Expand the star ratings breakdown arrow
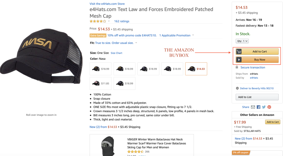283x156 pixels. [109, 21]
